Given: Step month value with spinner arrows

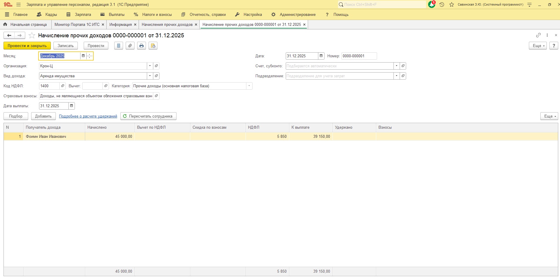Looking at the screenshot, I should tap(90, 56).
